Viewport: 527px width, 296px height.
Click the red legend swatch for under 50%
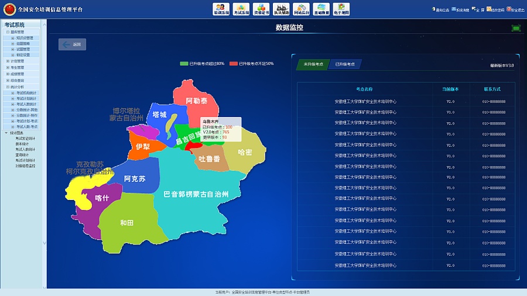pos(234,63)
